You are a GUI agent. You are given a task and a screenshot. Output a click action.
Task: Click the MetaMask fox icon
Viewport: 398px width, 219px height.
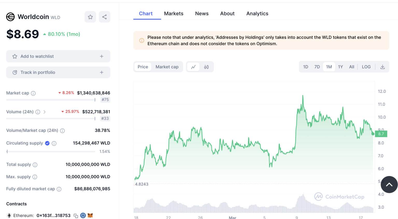90,215
